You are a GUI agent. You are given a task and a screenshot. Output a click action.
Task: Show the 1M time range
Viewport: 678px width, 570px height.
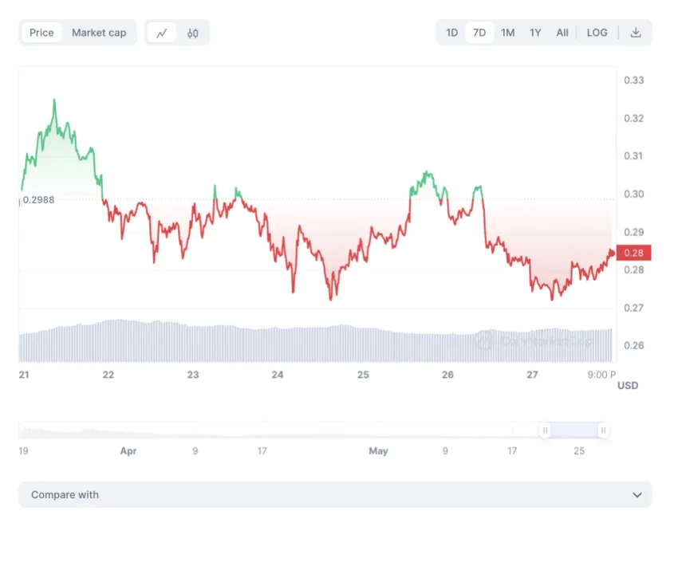[507, 33]
